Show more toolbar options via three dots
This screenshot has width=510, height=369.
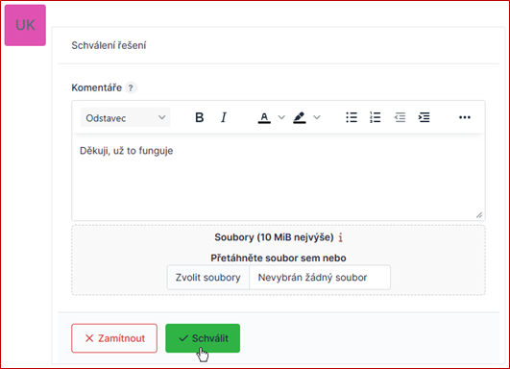(x=465, y=117)
